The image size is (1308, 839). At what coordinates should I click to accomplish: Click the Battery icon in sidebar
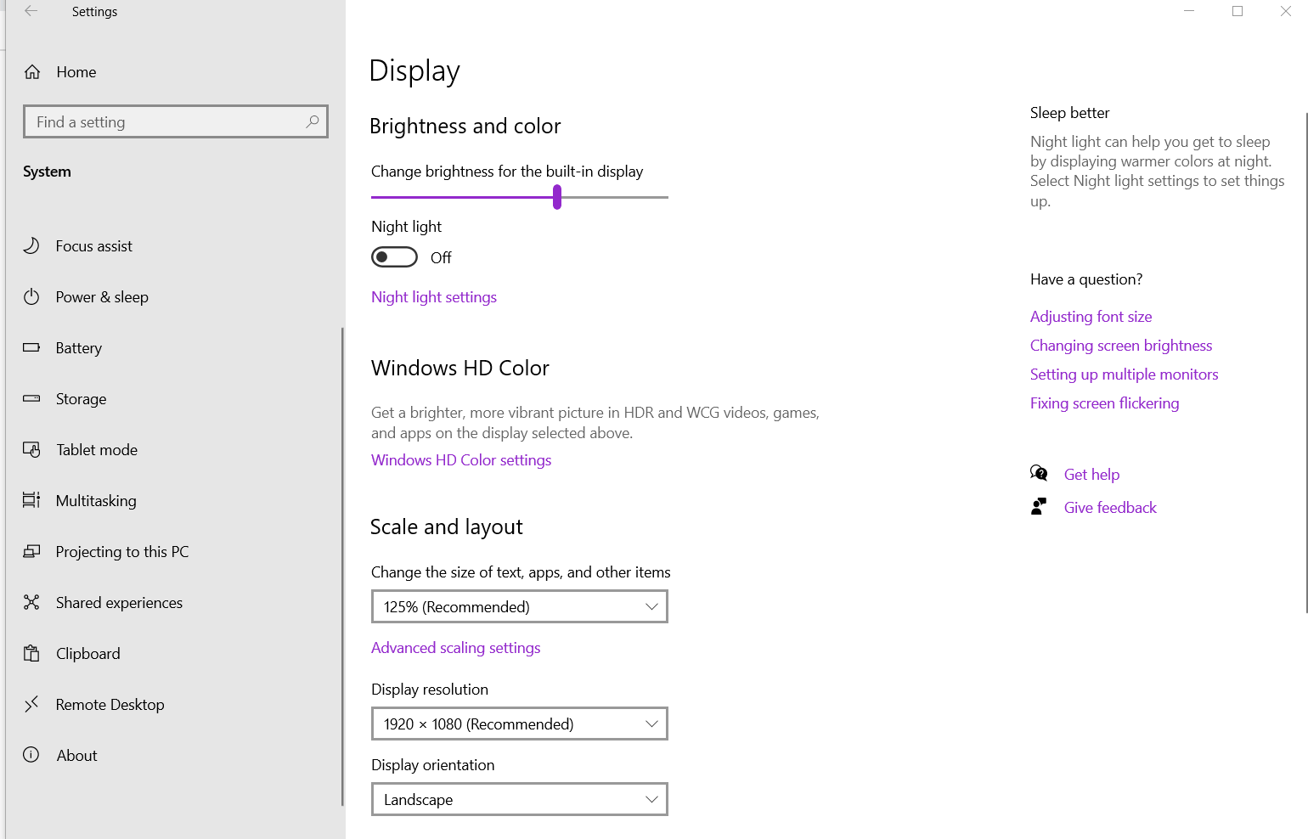click(31, 347)
